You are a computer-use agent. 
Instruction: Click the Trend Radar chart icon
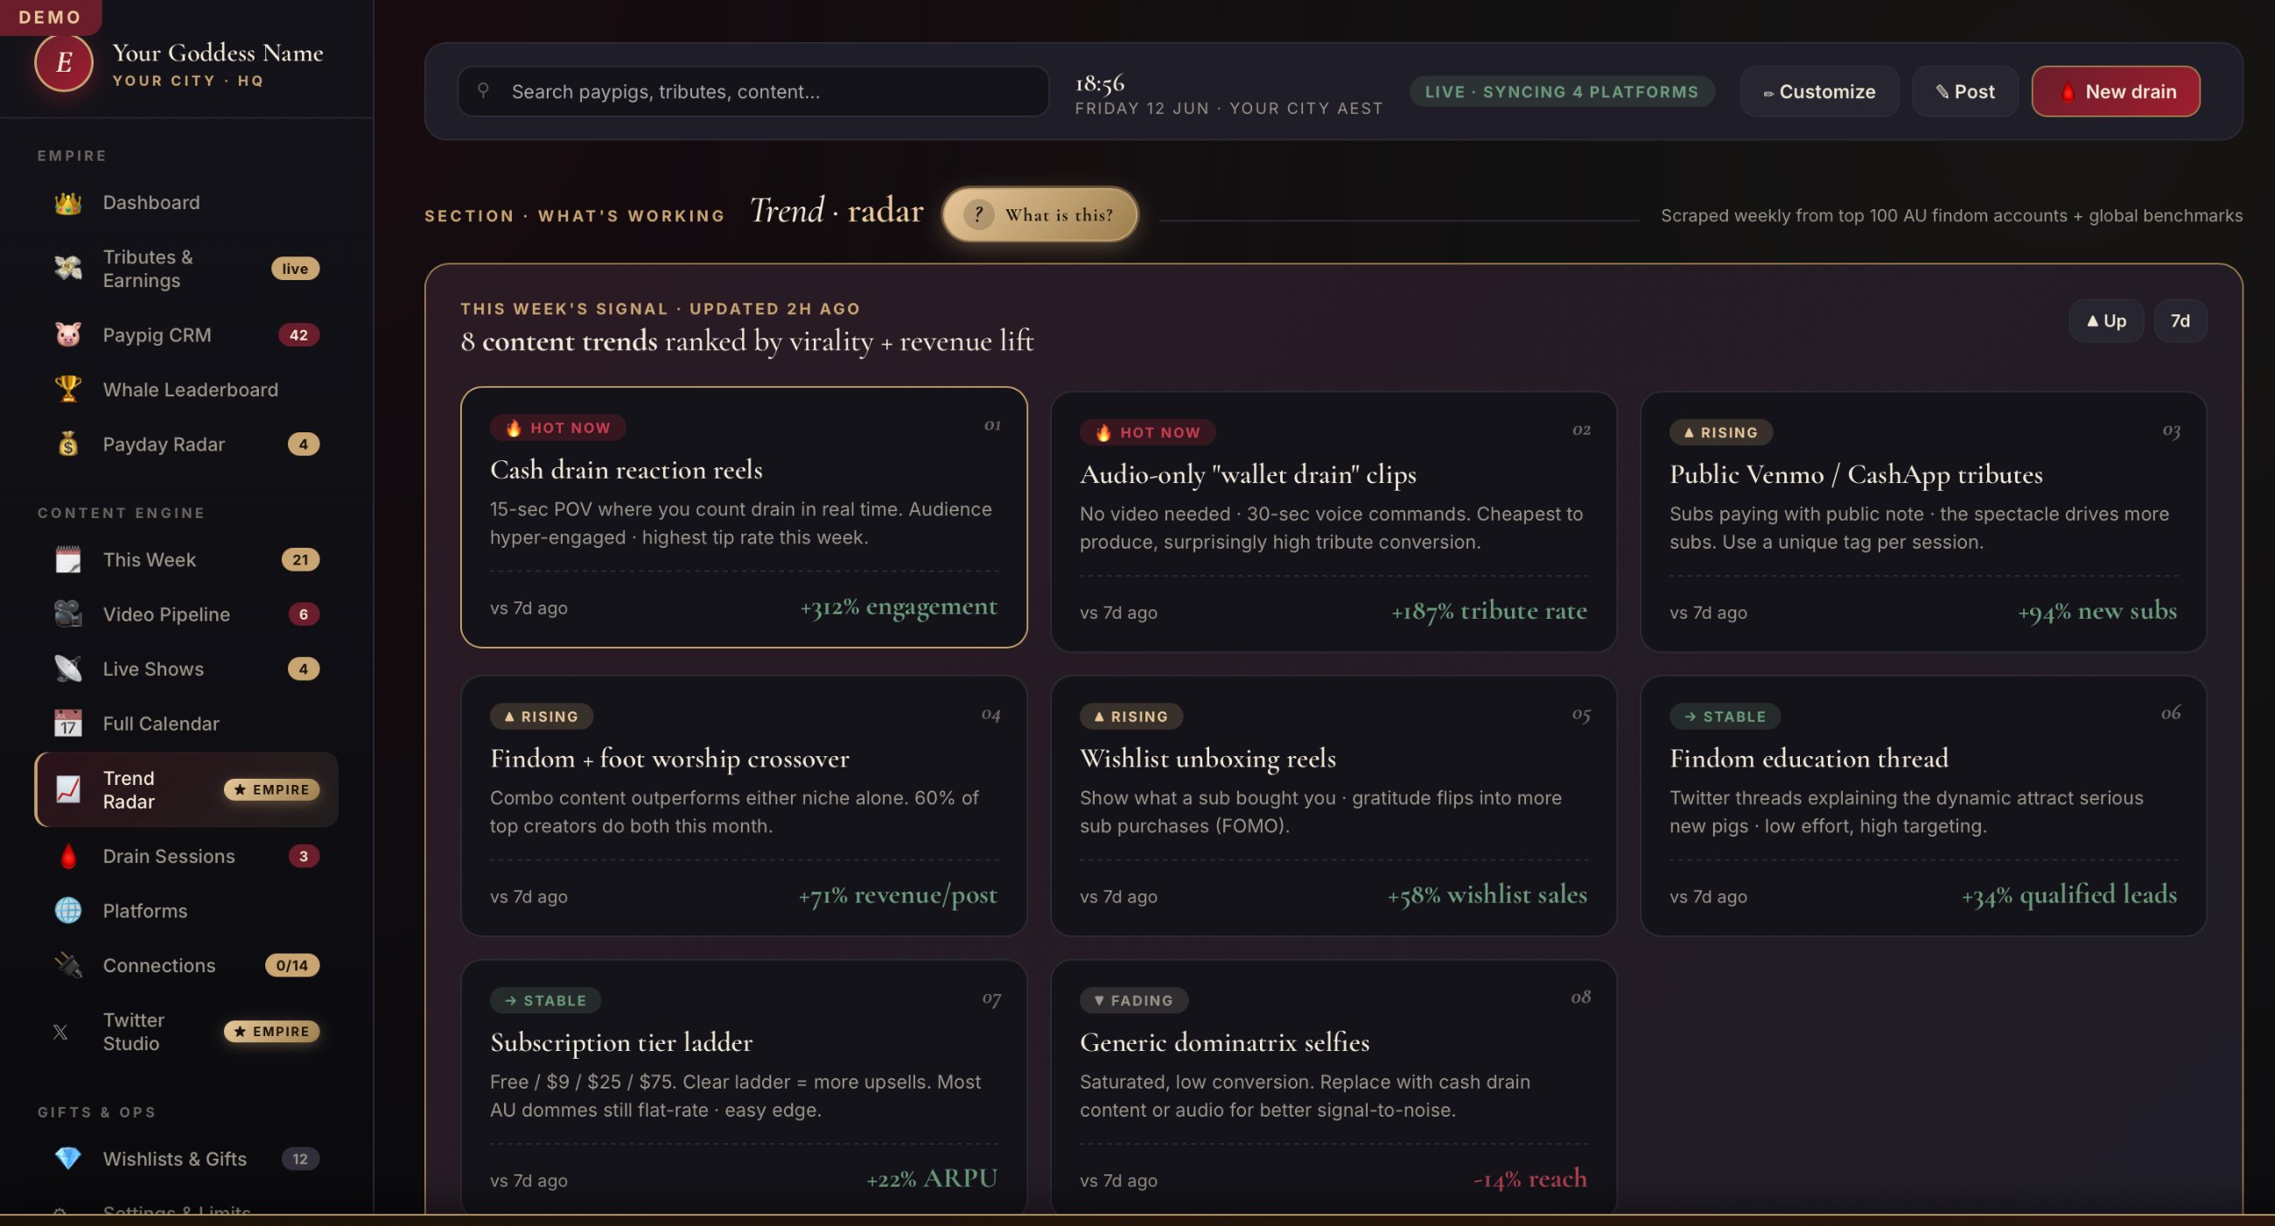click(68, 789)
